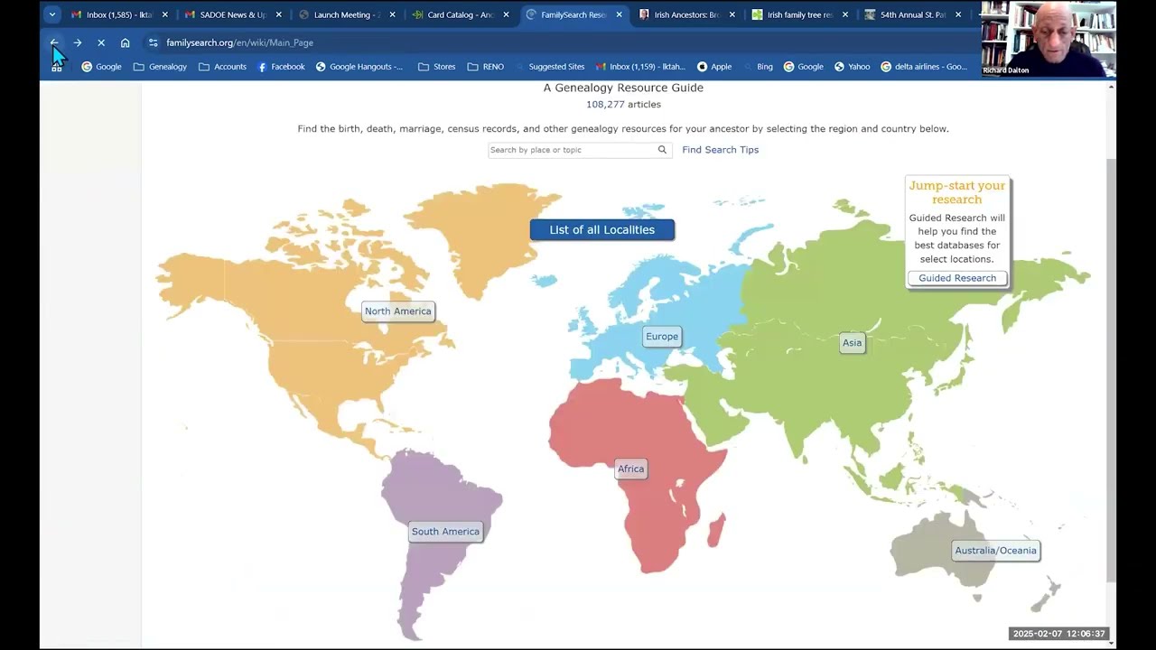Close the Launch Meeting tab

coord(393,14)
